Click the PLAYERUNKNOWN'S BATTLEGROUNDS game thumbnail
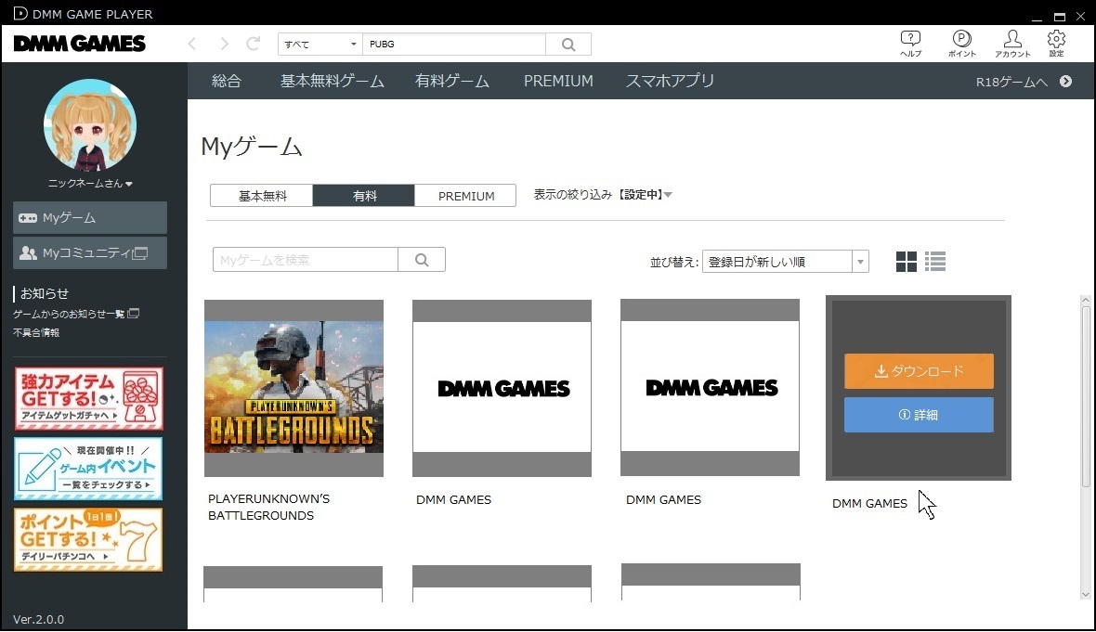This screenshot has width=1096, height=632. [294, 387]
